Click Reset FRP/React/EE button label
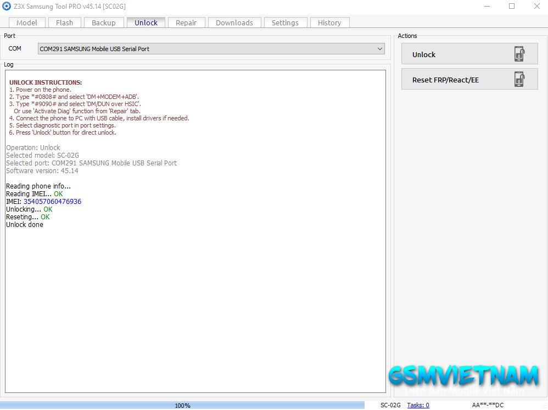This screenshot has width=548, height=410. [446, 80]
